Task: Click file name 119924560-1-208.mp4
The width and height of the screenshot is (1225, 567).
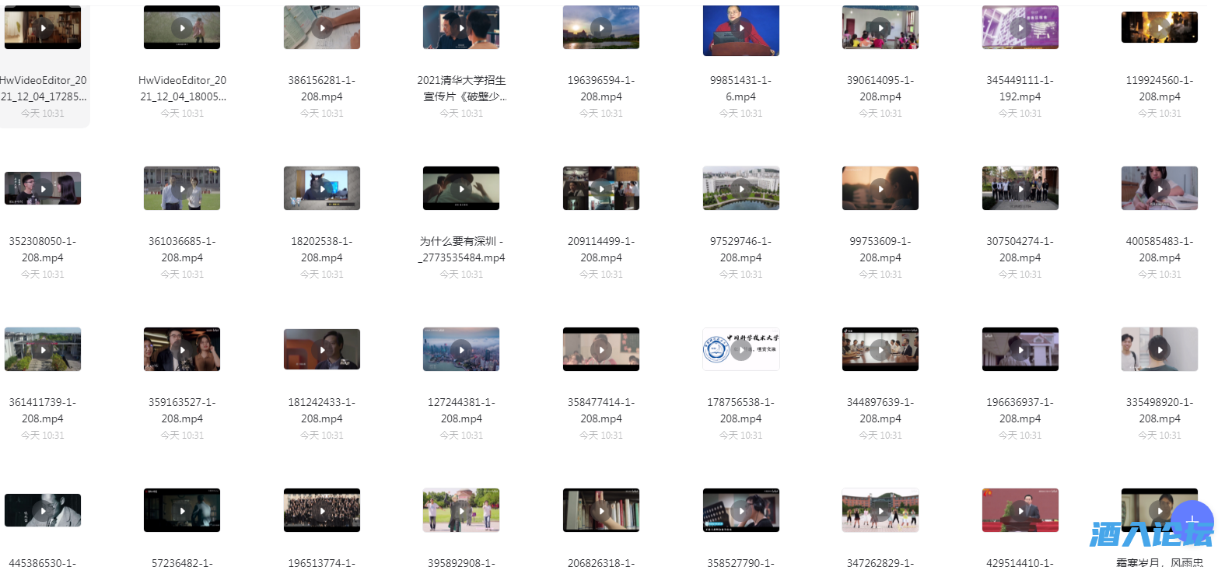Action: tap(1160, 88)
